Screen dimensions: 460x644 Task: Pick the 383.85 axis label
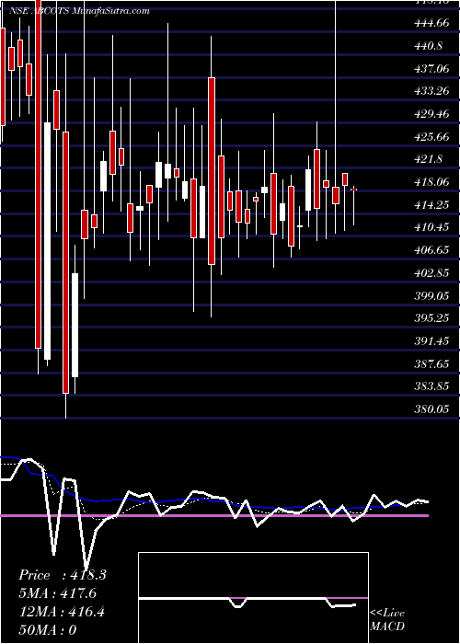432,386
